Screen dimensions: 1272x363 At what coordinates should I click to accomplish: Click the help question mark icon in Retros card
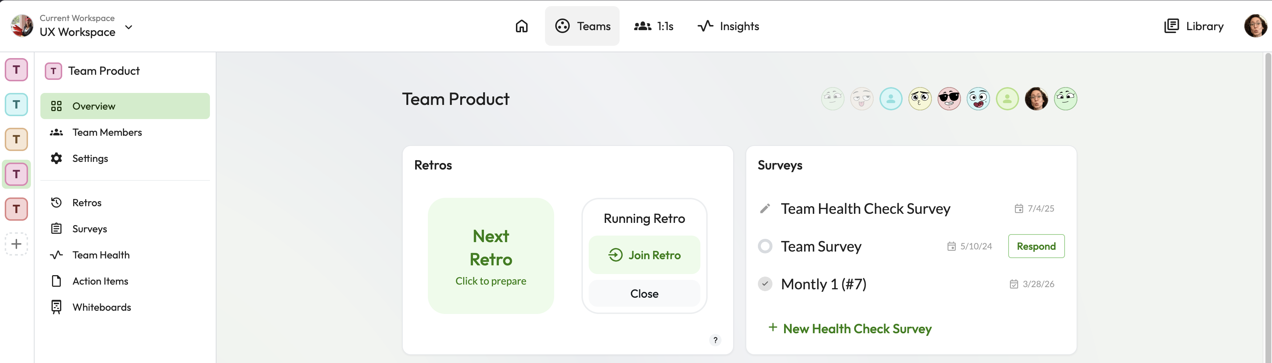click(715, 340)
